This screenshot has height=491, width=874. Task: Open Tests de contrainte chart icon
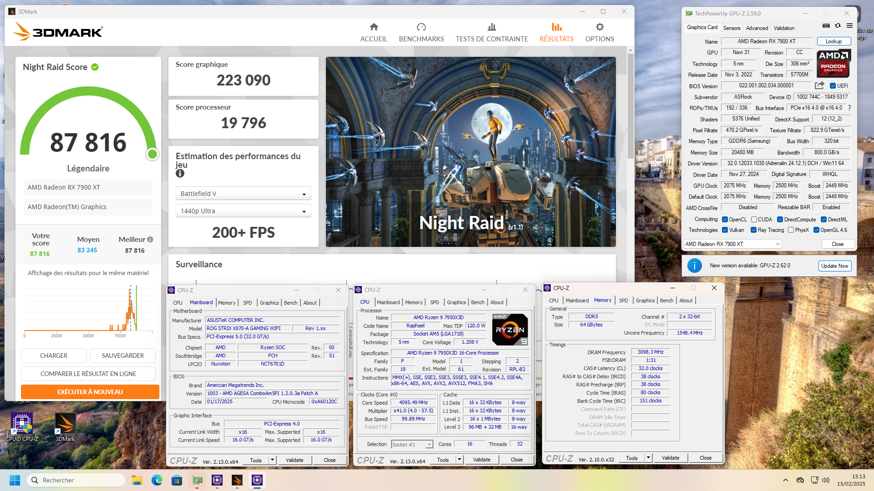492,27
